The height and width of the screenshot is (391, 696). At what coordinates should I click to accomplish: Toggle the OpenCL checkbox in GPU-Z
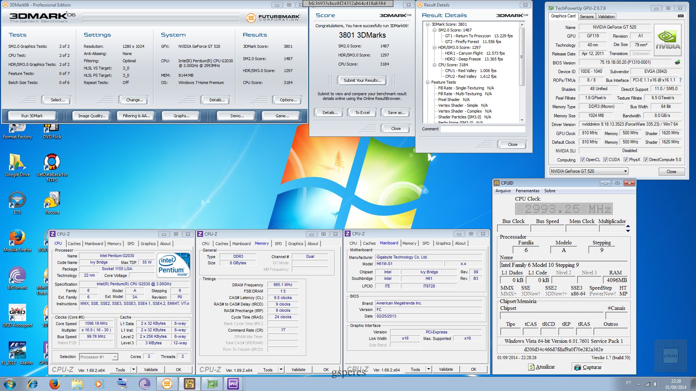pyautogui.click(x=583, y=160)
